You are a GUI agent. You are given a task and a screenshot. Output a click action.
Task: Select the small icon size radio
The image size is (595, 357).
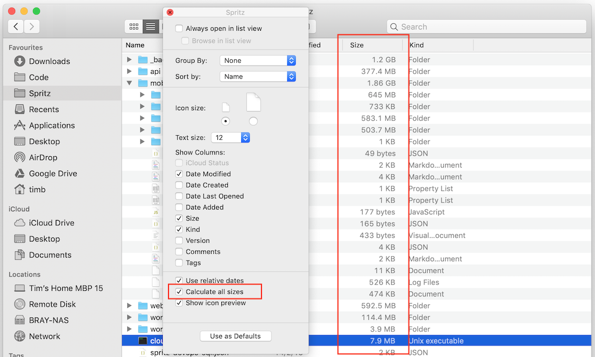pyautogui.click(x=226, y=121)
